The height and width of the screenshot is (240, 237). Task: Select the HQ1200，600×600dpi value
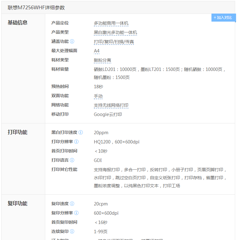coord(117,142)
